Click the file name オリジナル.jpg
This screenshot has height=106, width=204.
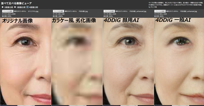coord(33,11)
